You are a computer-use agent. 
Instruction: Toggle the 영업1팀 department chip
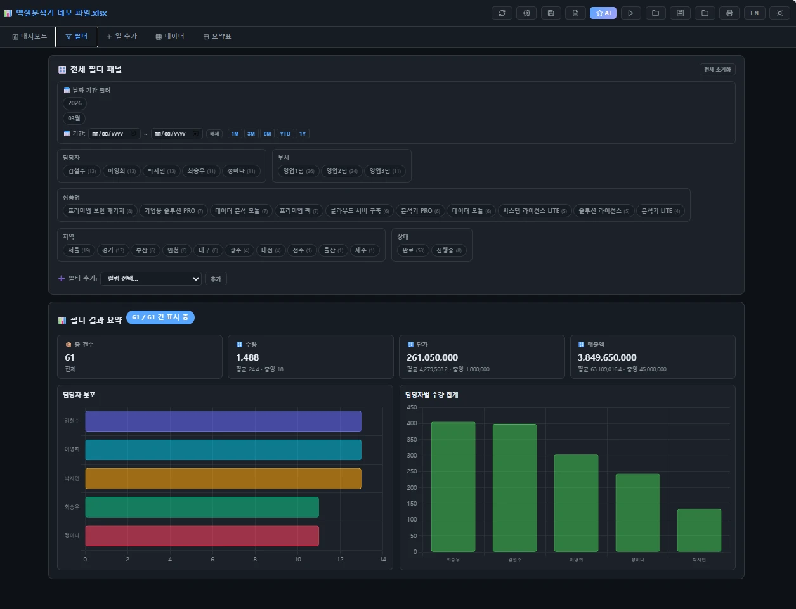[x=298, y=171]
